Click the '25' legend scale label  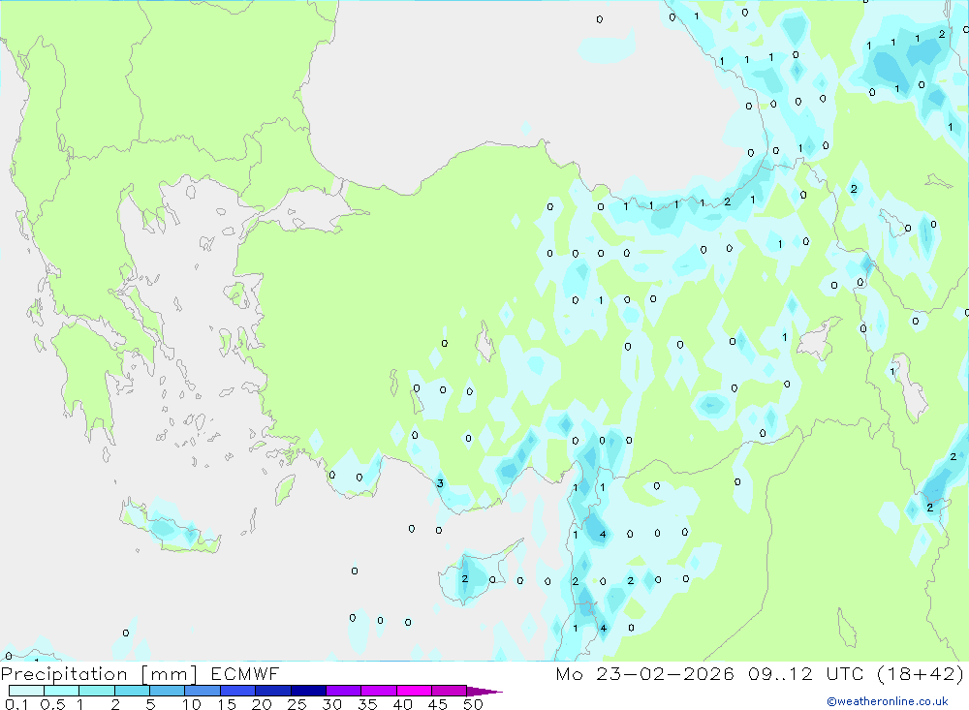pos(297,704)
